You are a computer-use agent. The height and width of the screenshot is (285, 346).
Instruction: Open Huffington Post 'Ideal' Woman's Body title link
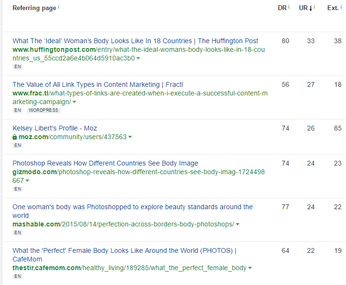click(x=135, y=41)
